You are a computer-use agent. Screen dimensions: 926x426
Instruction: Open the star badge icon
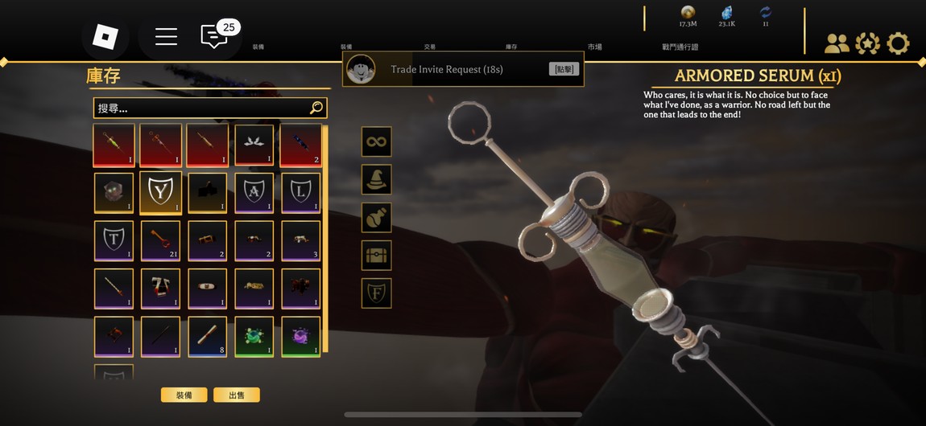click(x=867, y=43)
